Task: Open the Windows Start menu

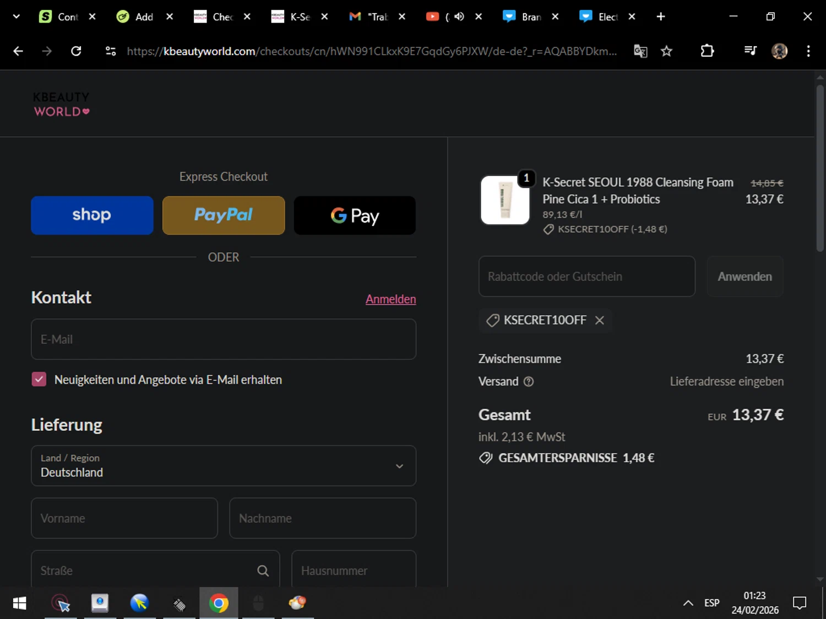Action: click(19, 603)
